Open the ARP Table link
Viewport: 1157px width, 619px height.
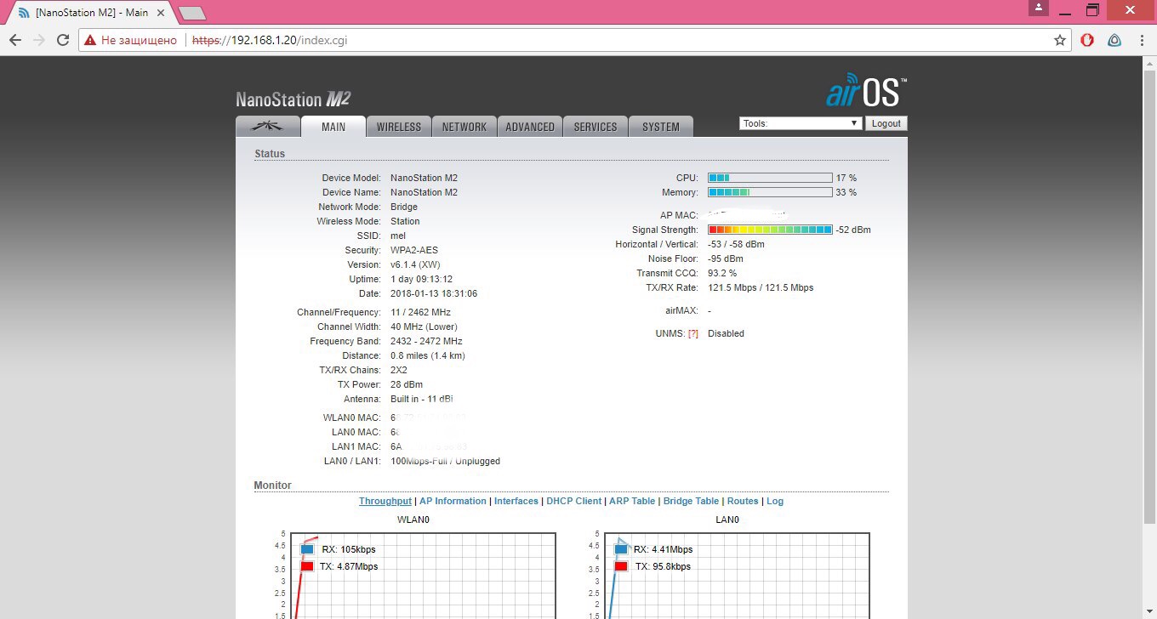click(x=632, y=501)
